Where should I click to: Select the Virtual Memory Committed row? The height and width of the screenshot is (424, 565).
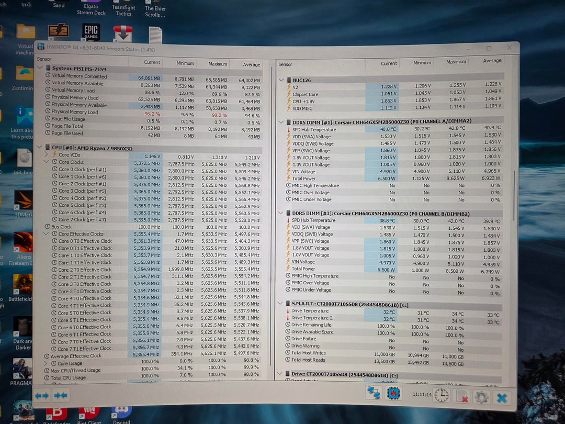tap(154, 77)
